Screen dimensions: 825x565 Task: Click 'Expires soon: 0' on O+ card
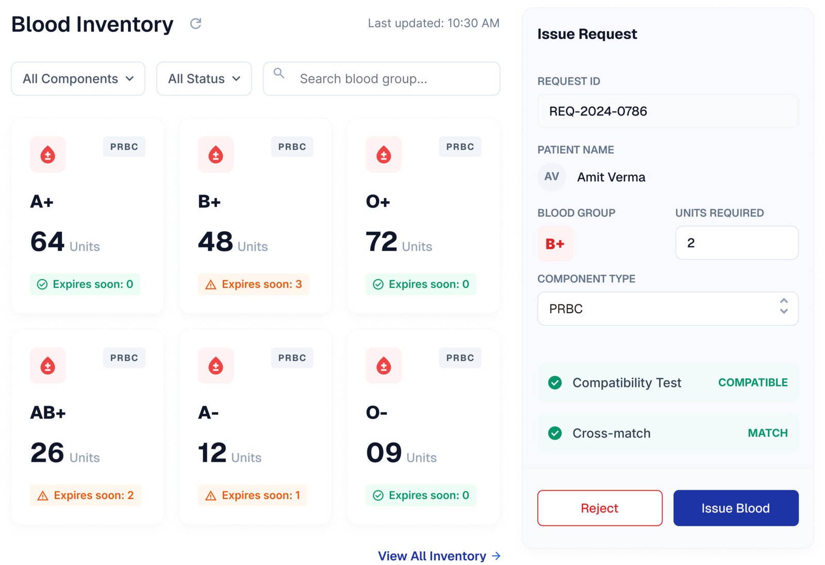(421, 284)
